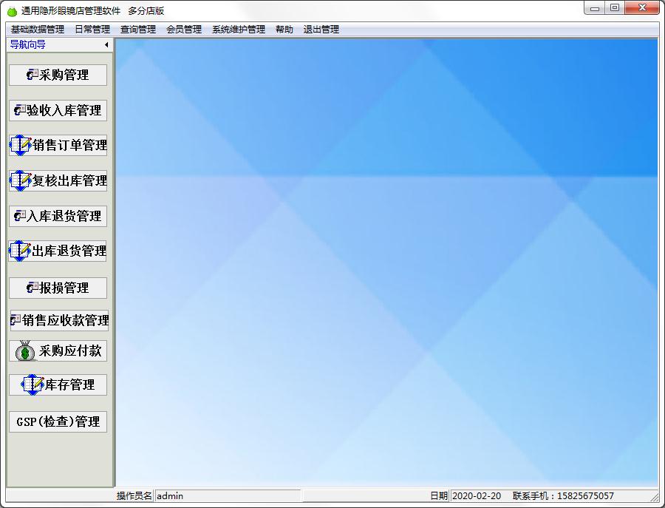Collapse the 导航向导 panel arrow
665x508 pixels.
106,44
